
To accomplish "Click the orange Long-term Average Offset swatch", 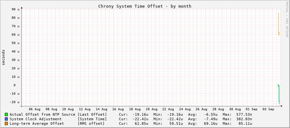I will 6,123.
